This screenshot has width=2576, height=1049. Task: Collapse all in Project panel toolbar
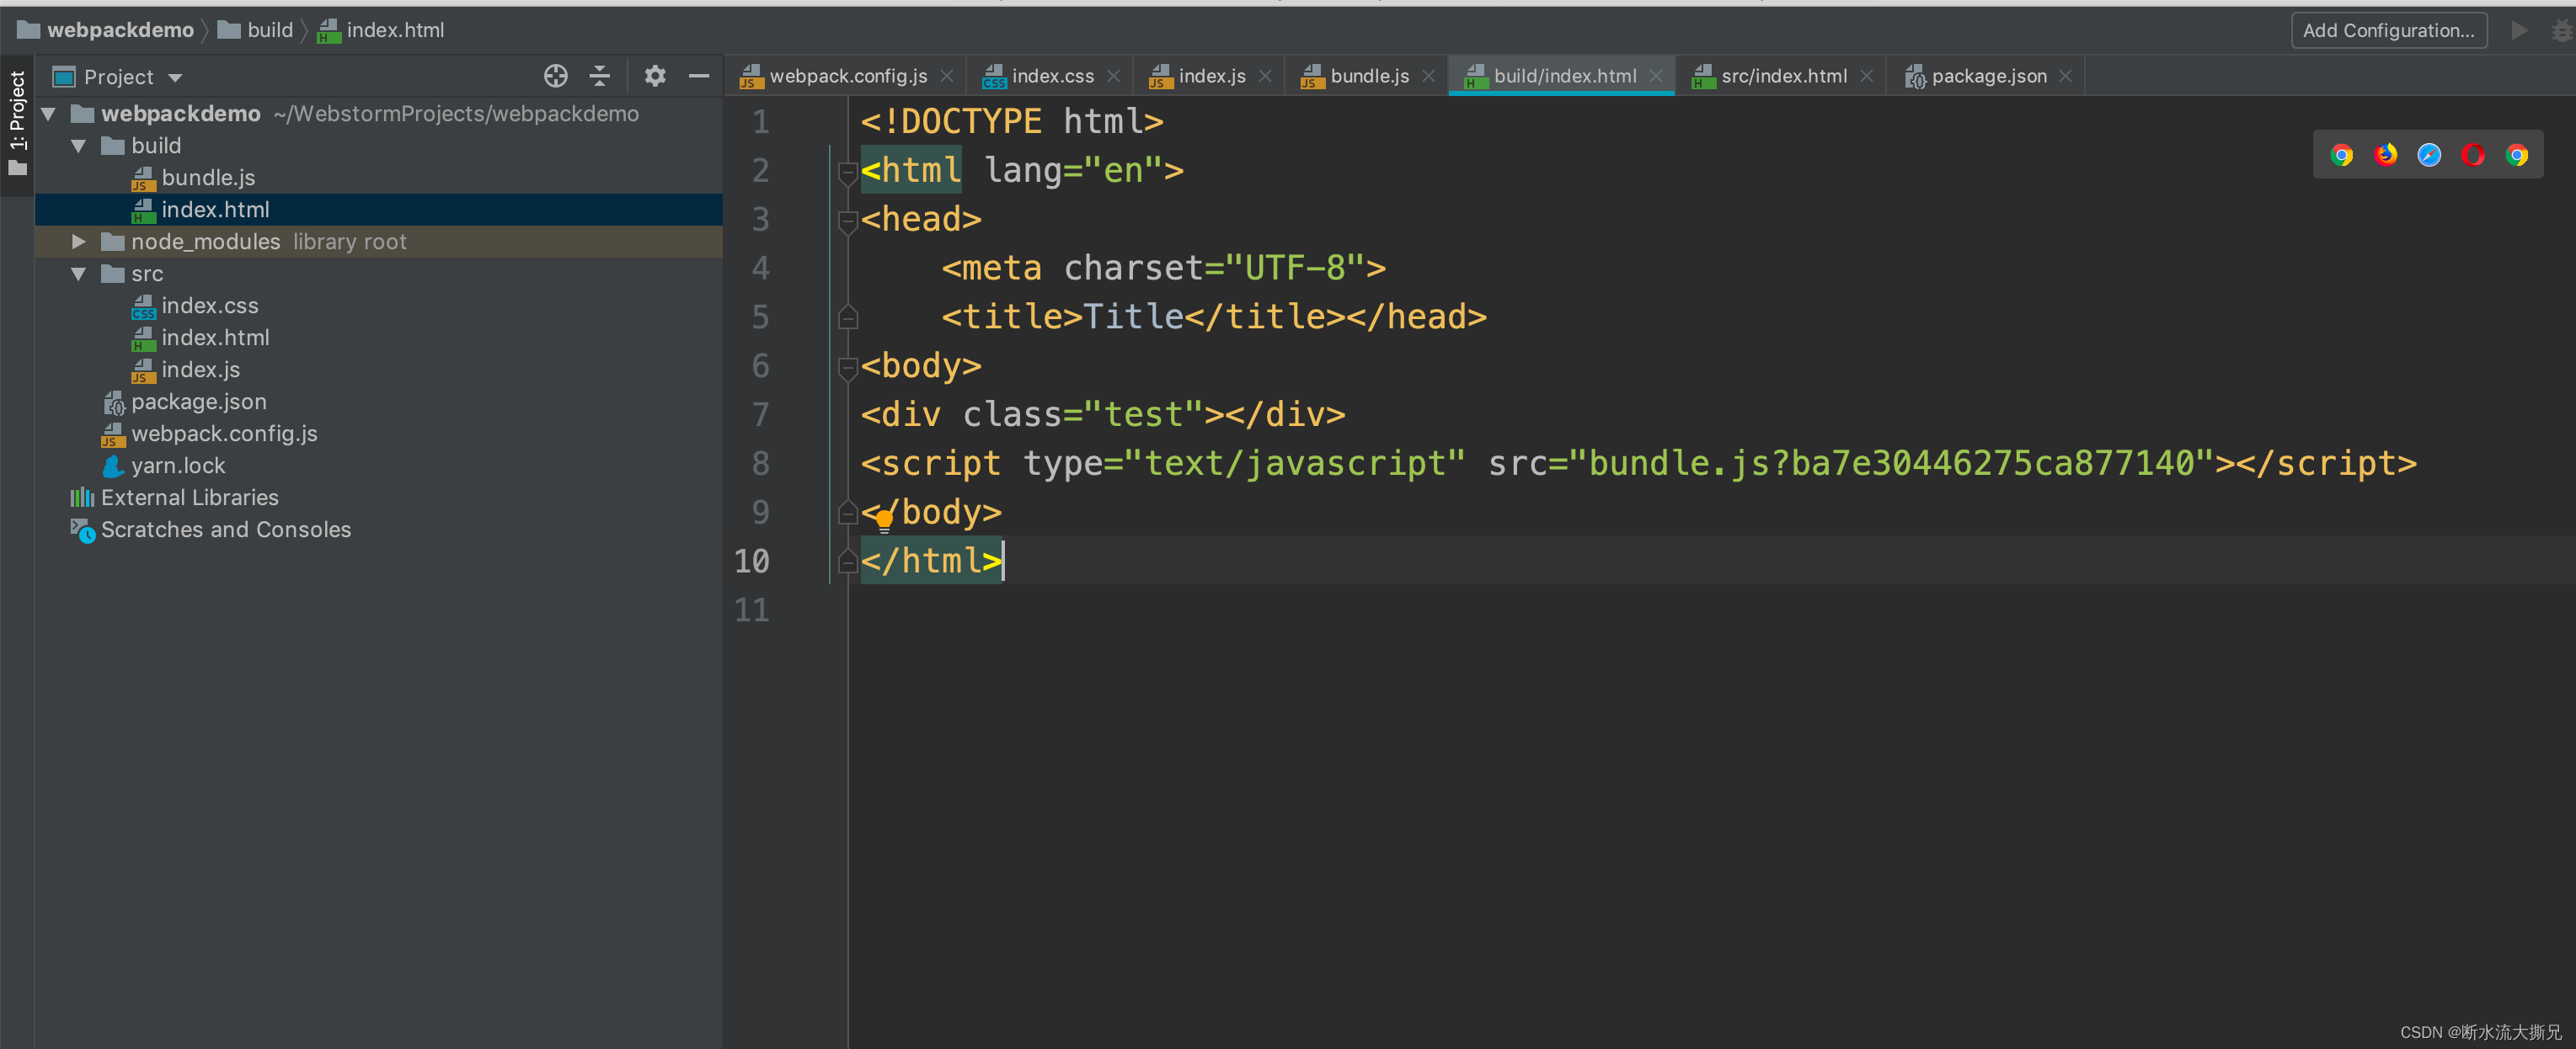pos(600,76)
